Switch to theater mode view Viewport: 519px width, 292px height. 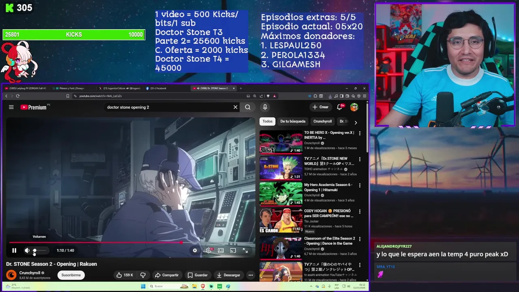(x=221, y=251)
